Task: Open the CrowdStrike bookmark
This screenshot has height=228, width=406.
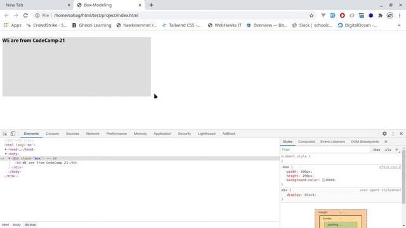Action: [46, 25]
